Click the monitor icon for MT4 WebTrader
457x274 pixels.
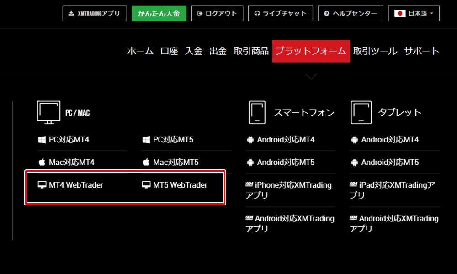41,185
